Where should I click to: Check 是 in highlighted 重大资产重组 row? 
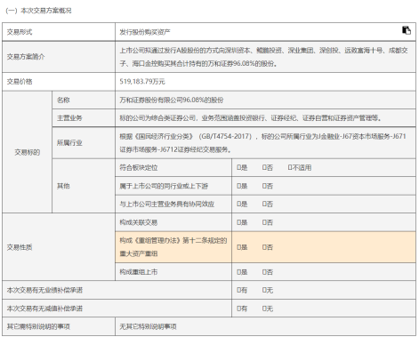(238, 247)
